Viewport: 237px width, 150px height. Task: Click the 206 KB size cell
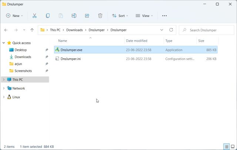click(x=211, y=59)
